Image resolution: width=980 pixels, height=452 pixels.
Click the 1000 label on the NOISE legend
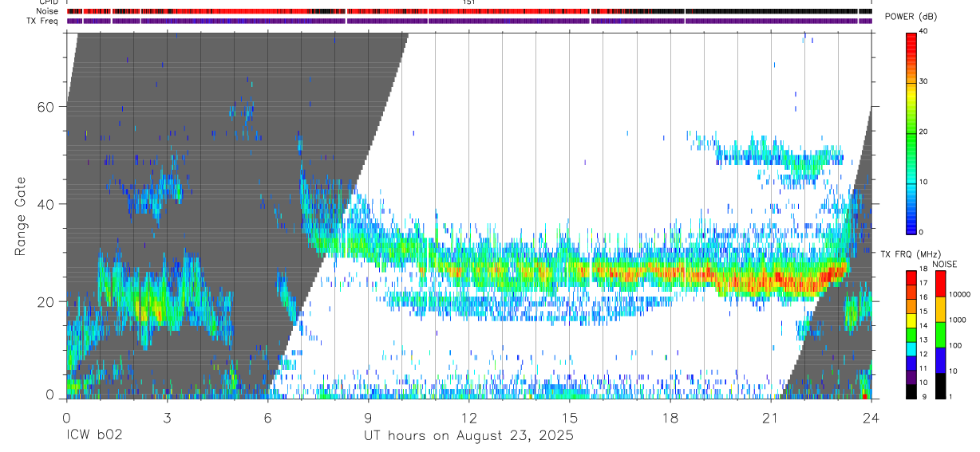click(958, 320)
